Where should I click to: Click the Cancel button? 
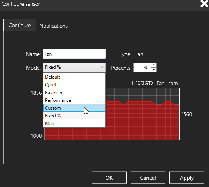point(148,178)
